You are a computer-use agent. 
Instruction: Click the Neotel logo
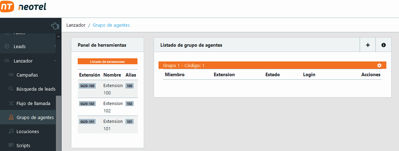(x=24, y=7)
